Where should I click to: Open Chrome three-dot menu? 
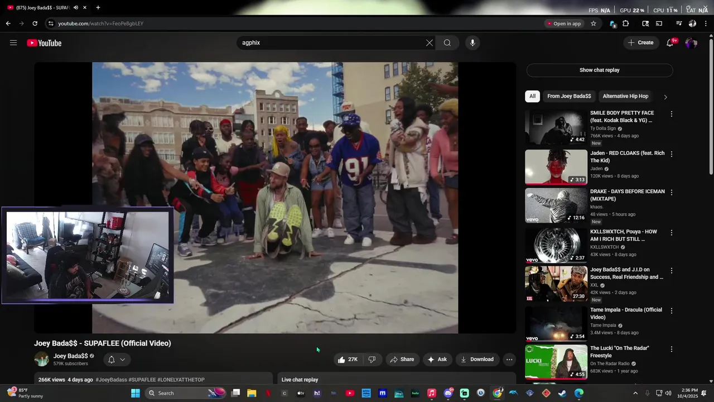706,23
